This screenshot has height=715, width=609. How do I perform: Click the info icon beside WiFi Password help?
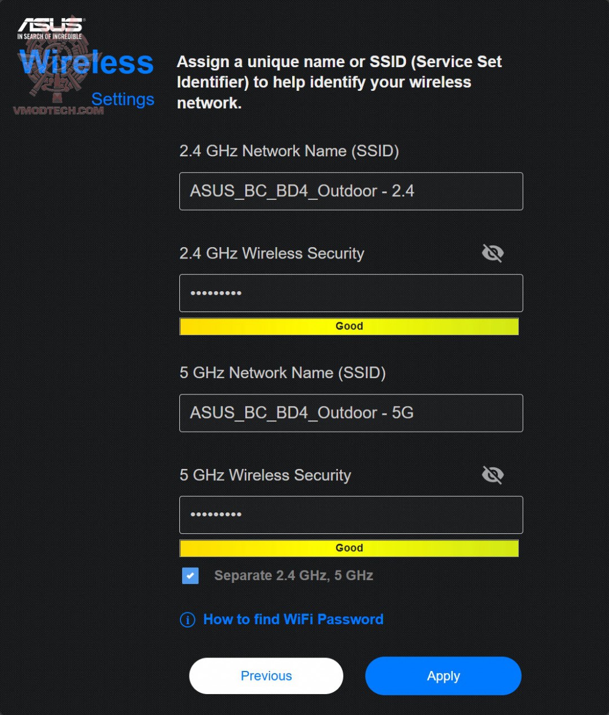click(x=187, y=620)
